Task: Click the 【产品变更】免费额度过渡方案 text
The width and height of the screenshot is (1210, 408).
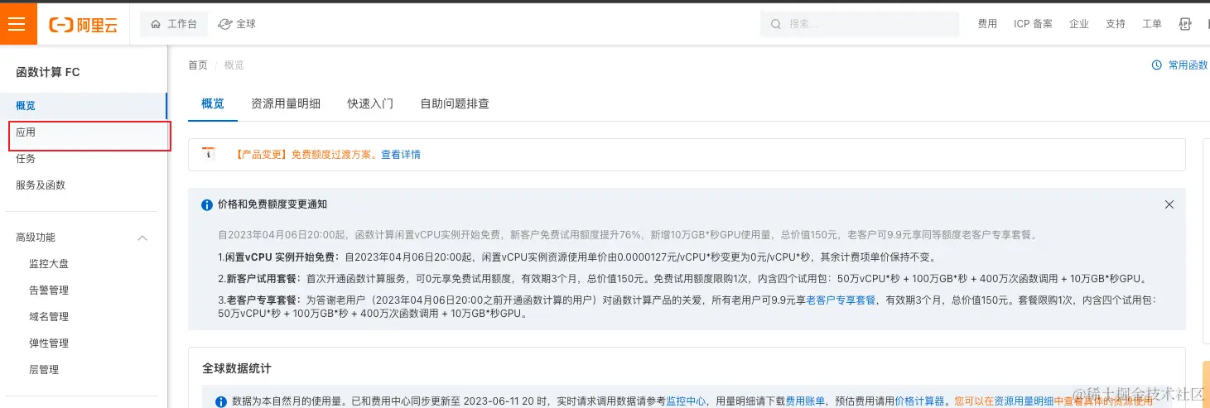Action: coord(305,155)
